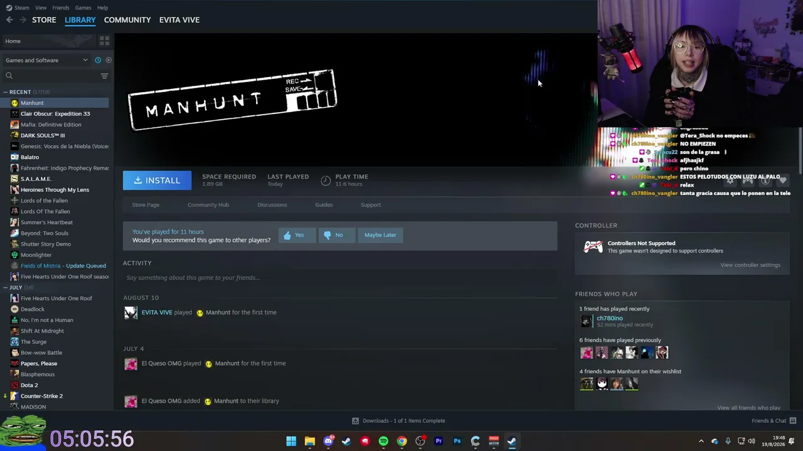
Task: Install Manhunt with the INSTALL button
Action: click(157, 180)
